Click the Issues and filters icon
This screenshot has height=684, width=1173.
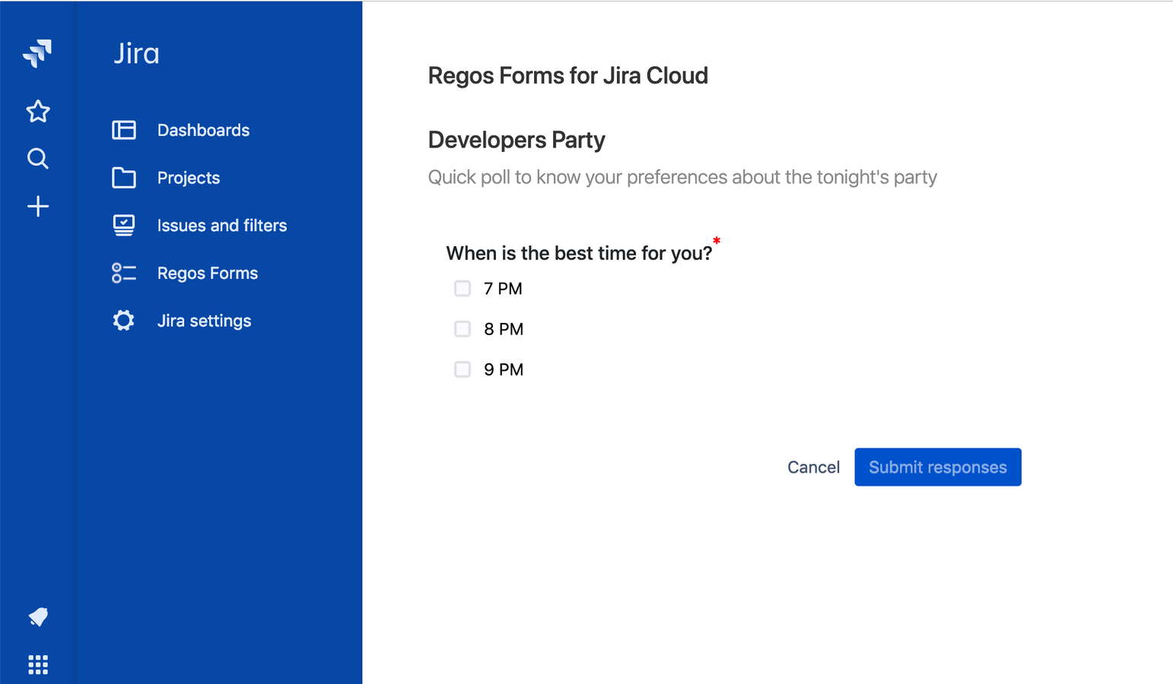click(124, 225)
